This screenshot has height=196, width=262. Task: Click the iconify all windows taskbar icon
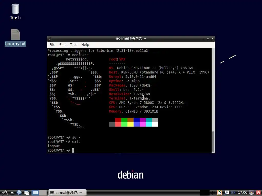click(27, 193)
